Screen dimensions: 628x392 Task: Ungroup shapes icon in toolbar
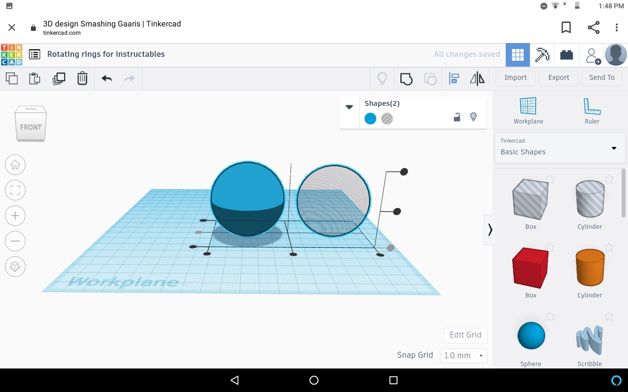click(430, 78)
